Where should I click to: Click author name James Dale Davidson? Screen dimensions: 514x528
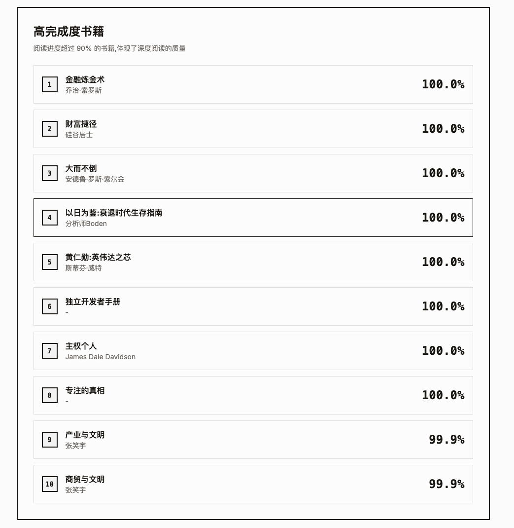101,357
